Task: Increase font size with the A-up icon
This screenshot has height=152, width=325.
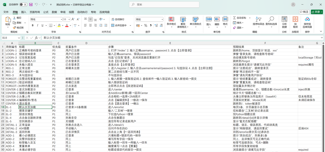Action: coord(73,19)
